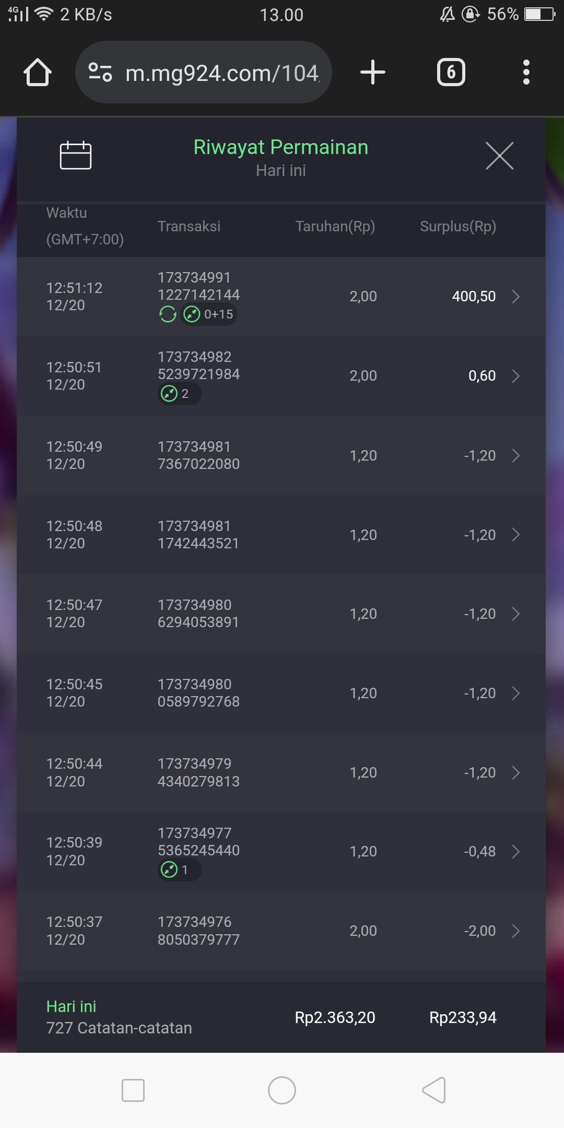Open the calendar date picker icon
The height and width of the screenshot is (1128, 564).
coord(76,156)
